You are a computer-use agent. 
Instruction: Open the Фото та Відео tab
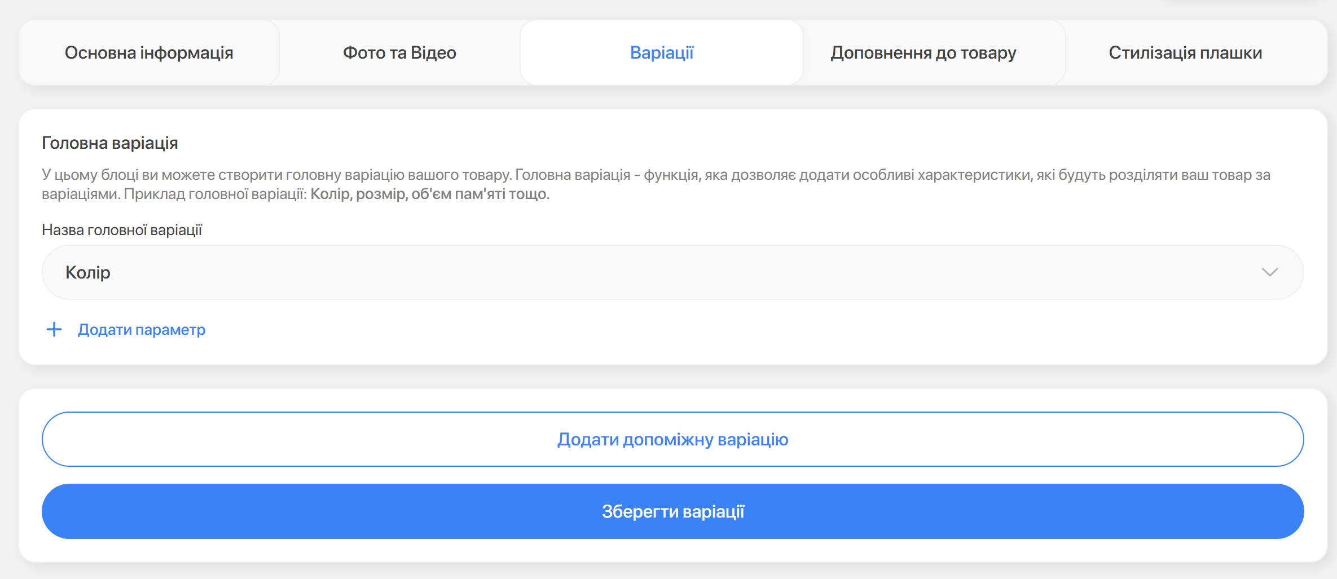click(399, 52)
